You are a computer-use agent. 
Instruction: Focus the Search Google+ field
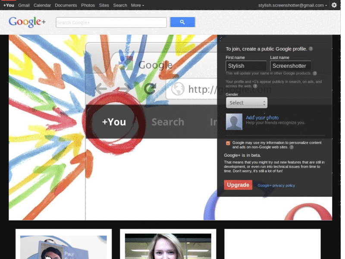click(x=111, y=22)
